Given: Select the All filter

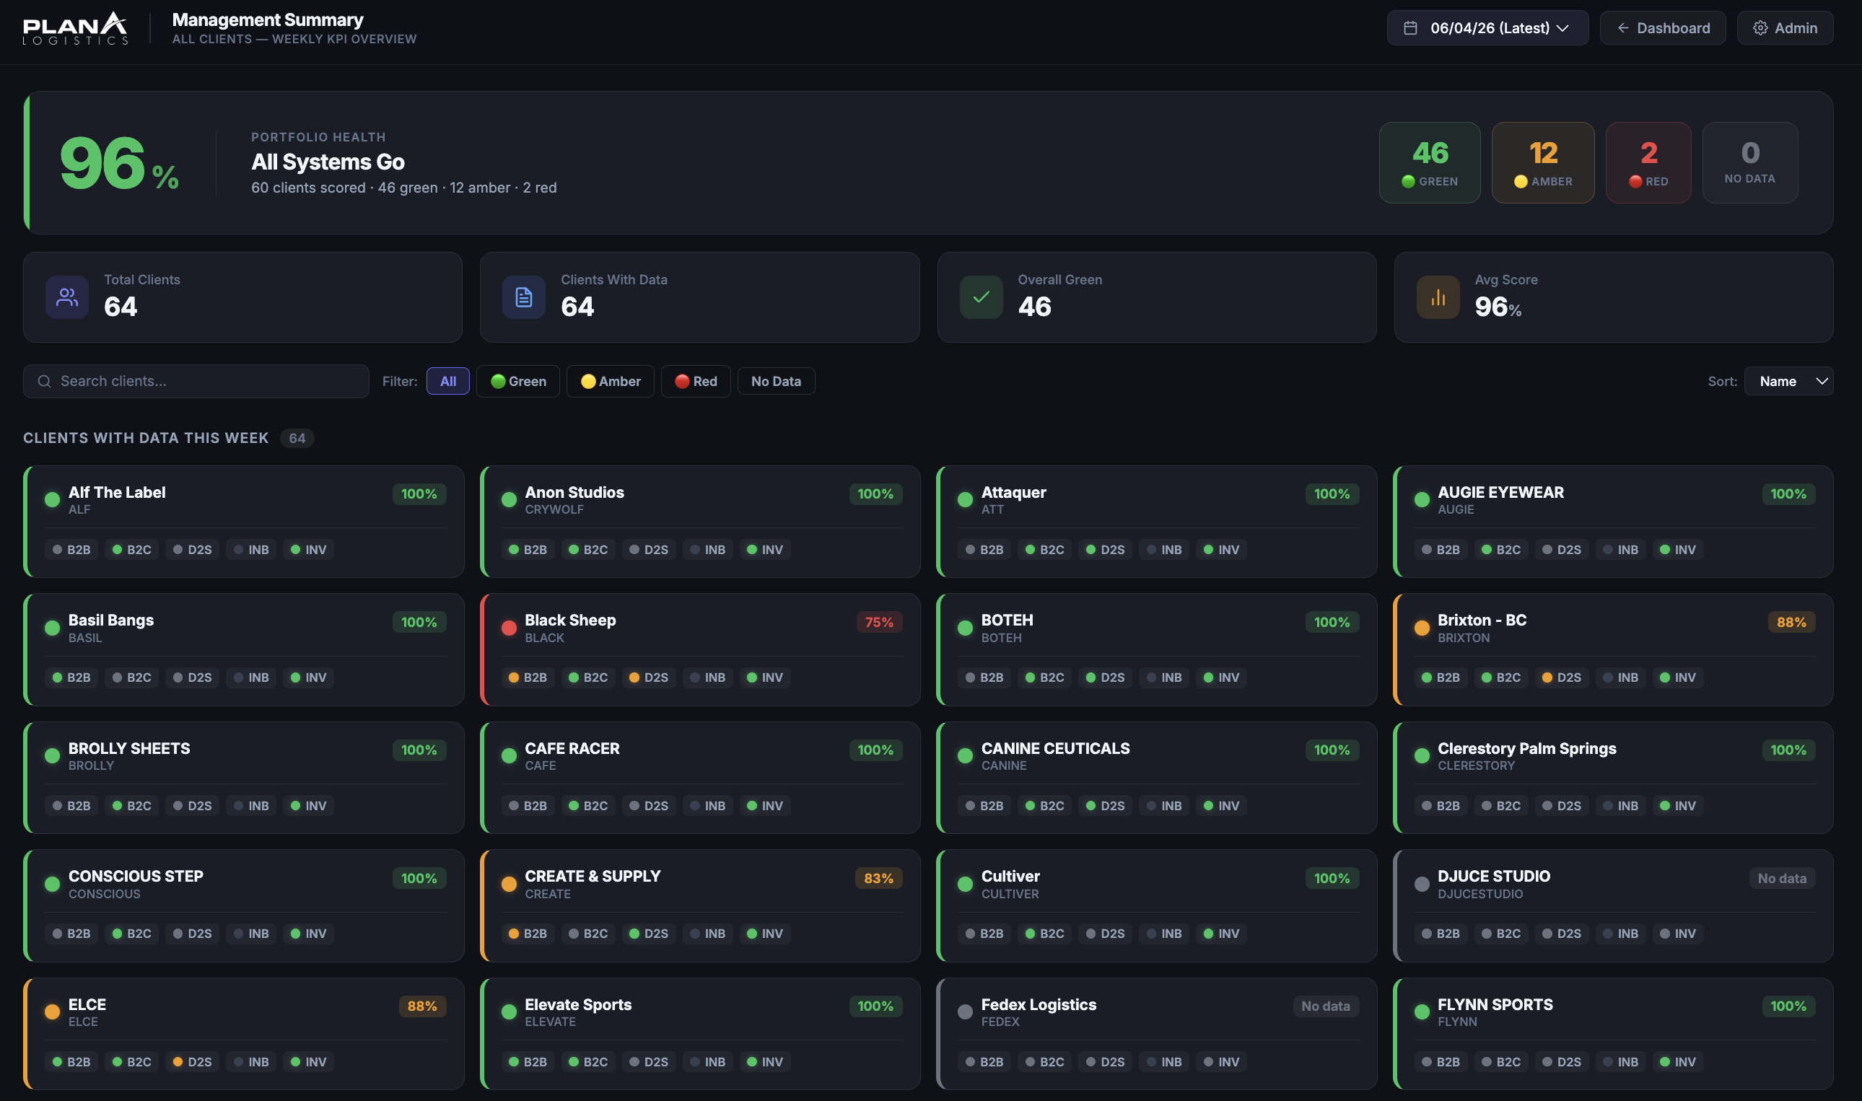Looking at the screenshot, I should (x=448, y=382).
